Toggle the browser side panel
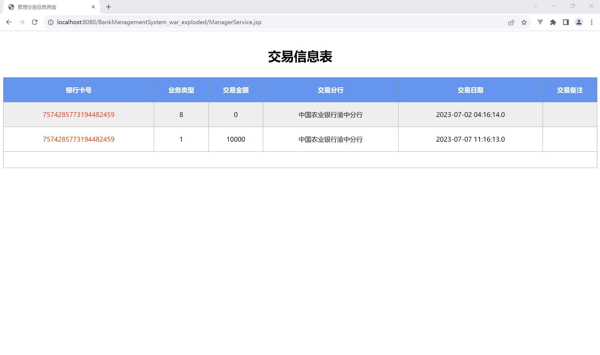 pyautogui.click(x=566, y=22)
